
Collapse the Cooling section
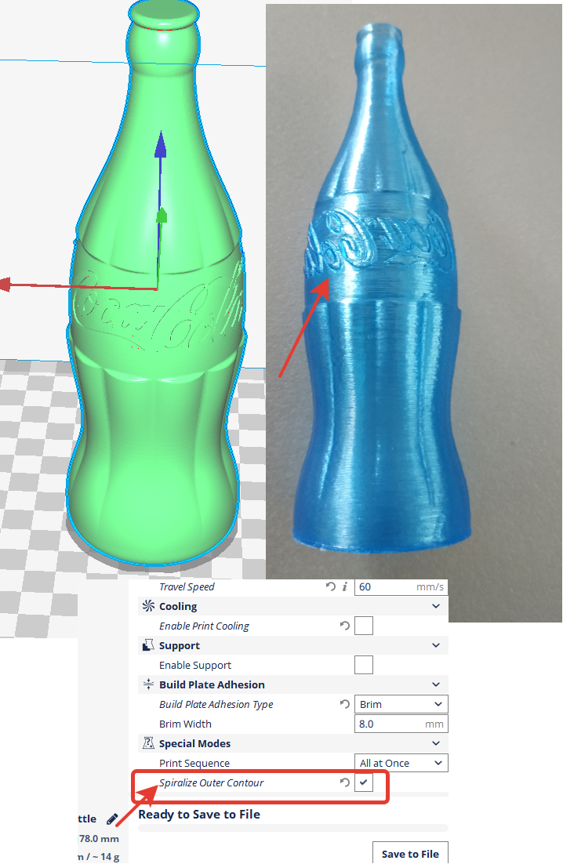(x=436, y=606)
